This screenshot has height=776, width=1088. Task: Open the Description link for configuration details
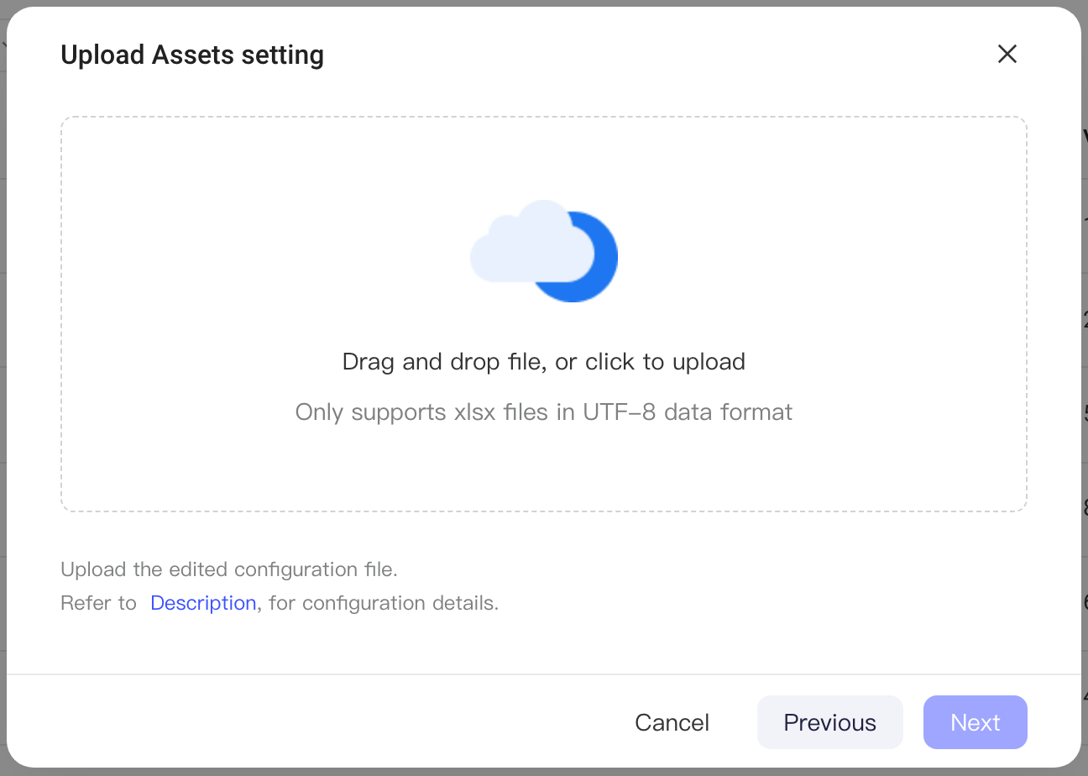coord(203,603)
